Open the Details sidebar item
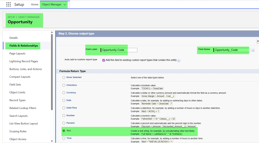The width and height of the screenshot is (259, 143). 14,38
